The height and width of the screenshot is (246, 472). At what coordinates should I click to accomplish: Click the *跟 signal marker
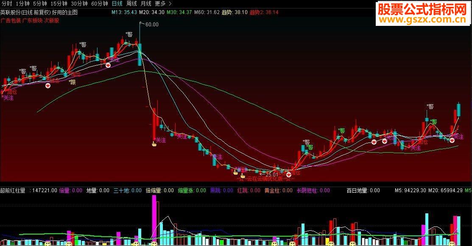coord(72,82)
